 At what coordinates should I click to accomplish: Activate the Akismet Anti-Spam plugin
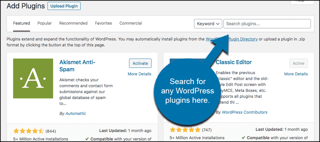[x=140, y=63]
